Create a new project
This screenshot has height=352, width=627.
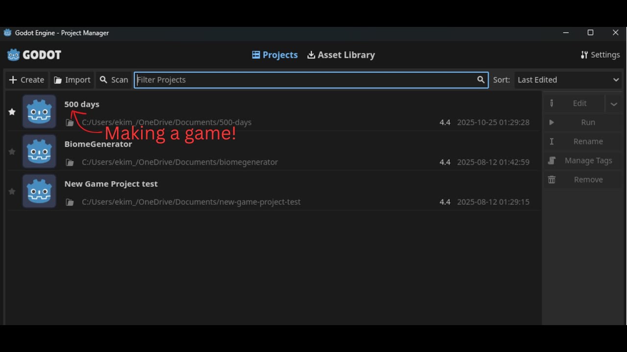pos(26,80)
